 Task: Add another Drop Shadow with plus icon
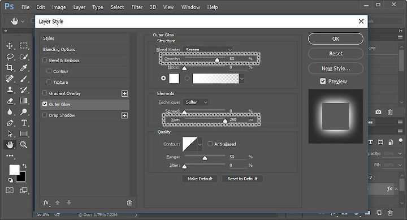[124, 115]
